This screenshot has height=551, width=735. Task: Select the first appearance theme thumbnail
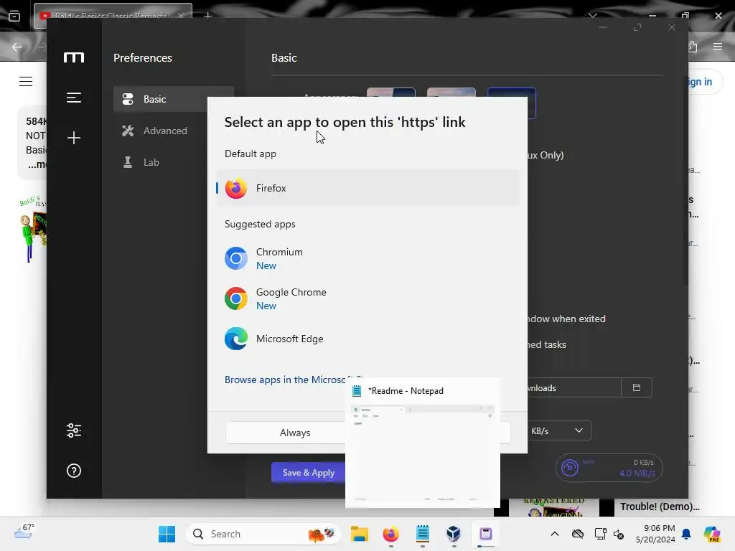(391, 93)
